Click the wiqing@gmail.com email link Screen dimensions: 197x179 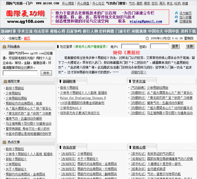146,21
